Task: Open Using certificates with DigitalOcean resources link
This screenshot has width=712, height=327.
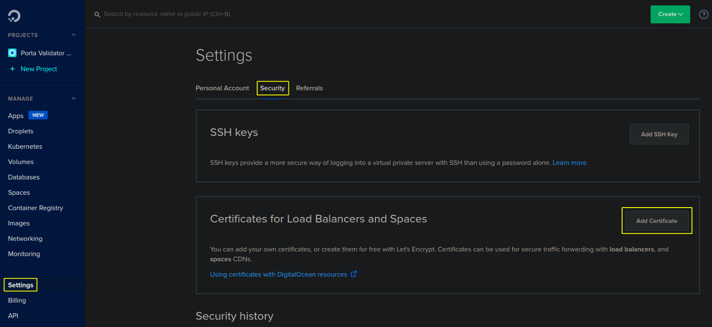Action: pos(279,274)
